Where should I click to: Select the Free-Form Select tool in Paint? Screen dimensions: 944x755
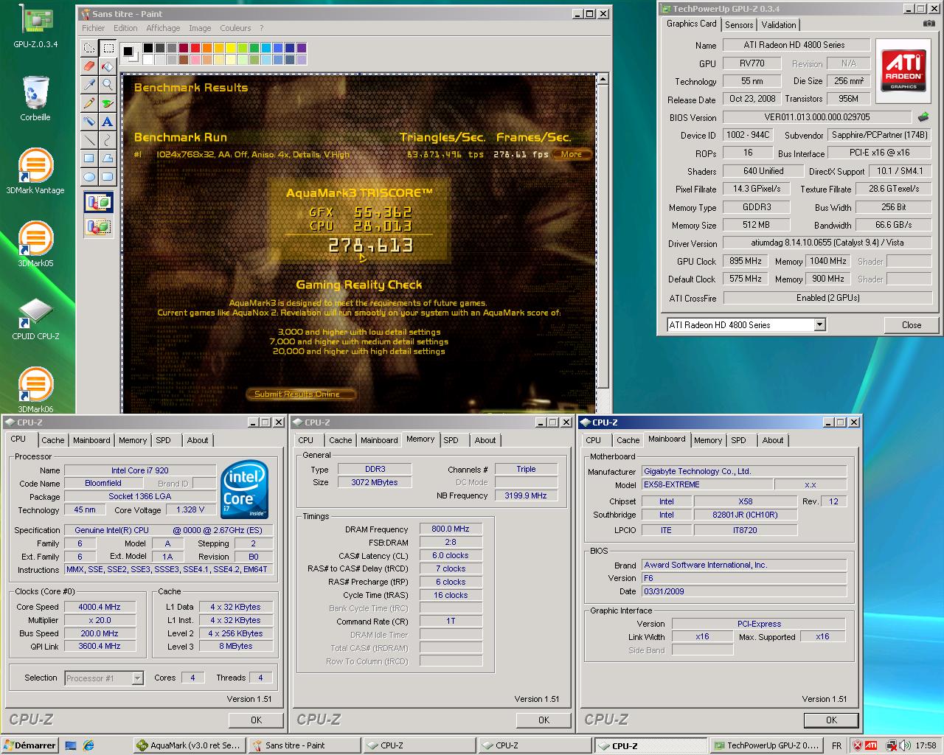tap(89, 48)
